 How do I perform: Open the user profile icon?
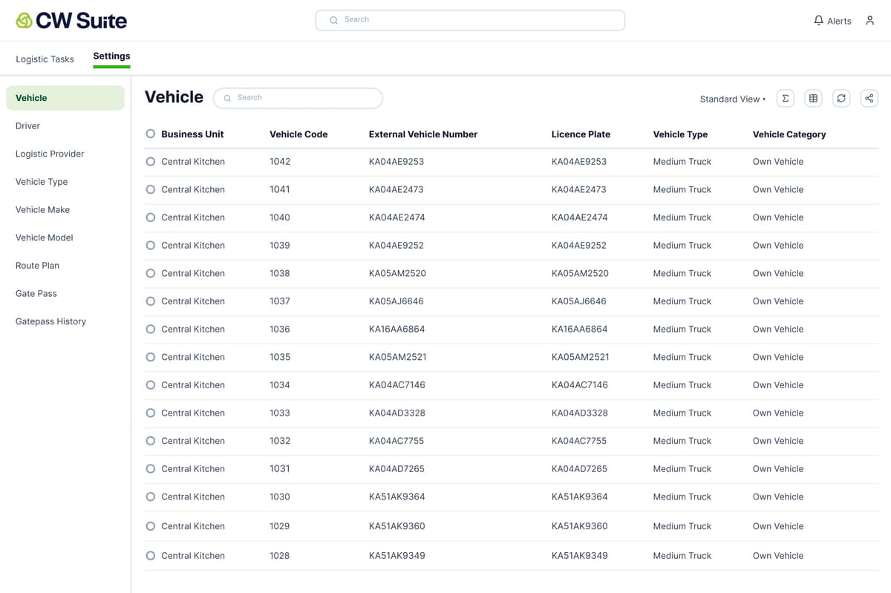[x=869, y=21]
